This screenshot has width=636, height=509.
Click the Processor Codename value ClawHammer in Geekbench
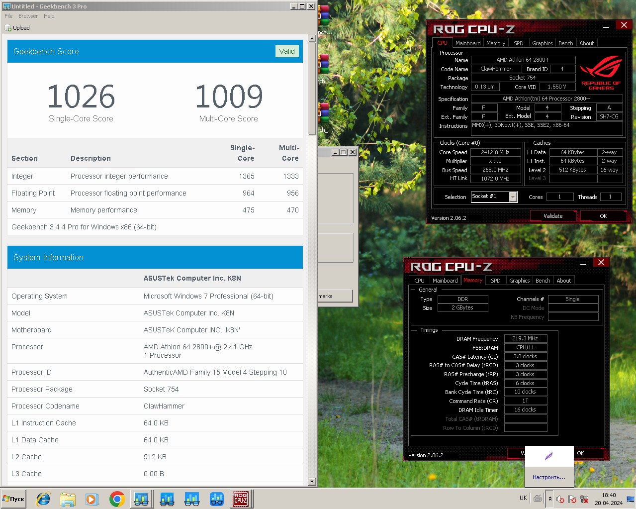click(164, 406)
